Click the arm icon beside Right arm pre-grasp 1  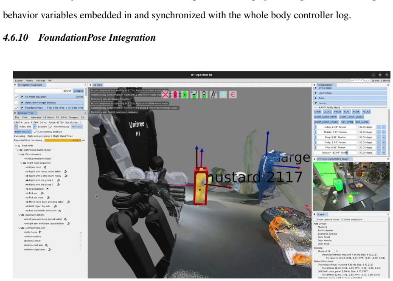click(59, 180)
